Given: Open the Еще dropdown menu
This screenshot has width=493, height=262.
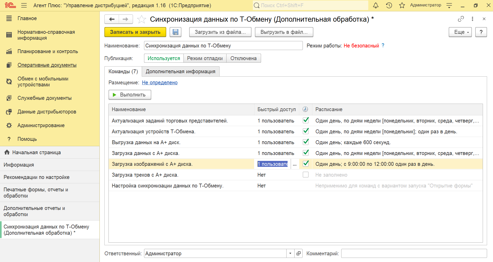Looking at the screenshot, I should pyautogui.click(x=460, y=32).
